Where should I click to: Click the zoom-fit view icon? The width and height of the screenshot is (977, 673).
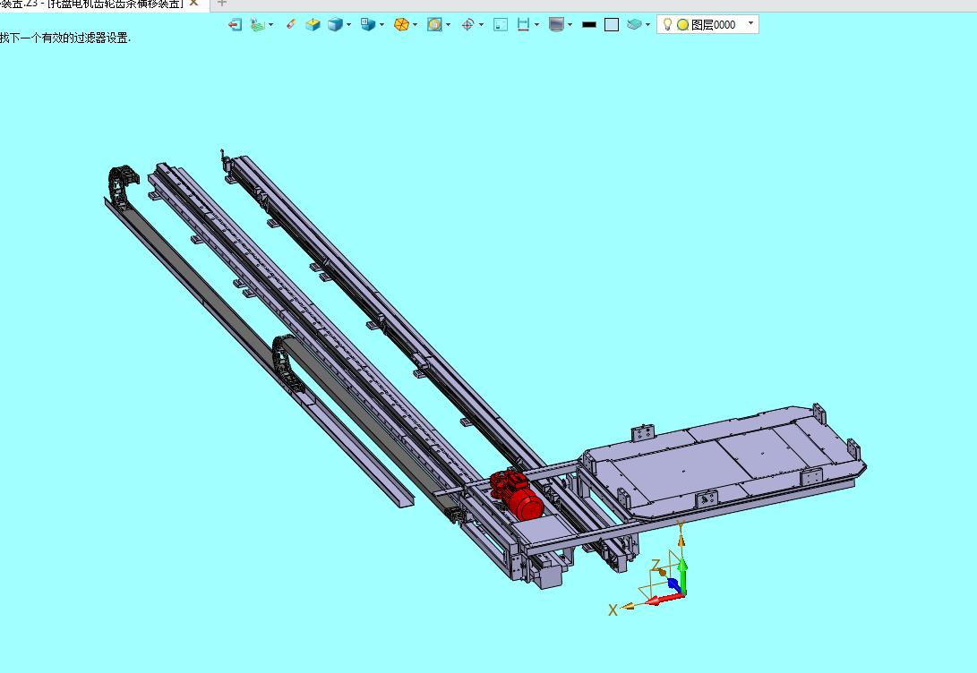click(434, 25)
